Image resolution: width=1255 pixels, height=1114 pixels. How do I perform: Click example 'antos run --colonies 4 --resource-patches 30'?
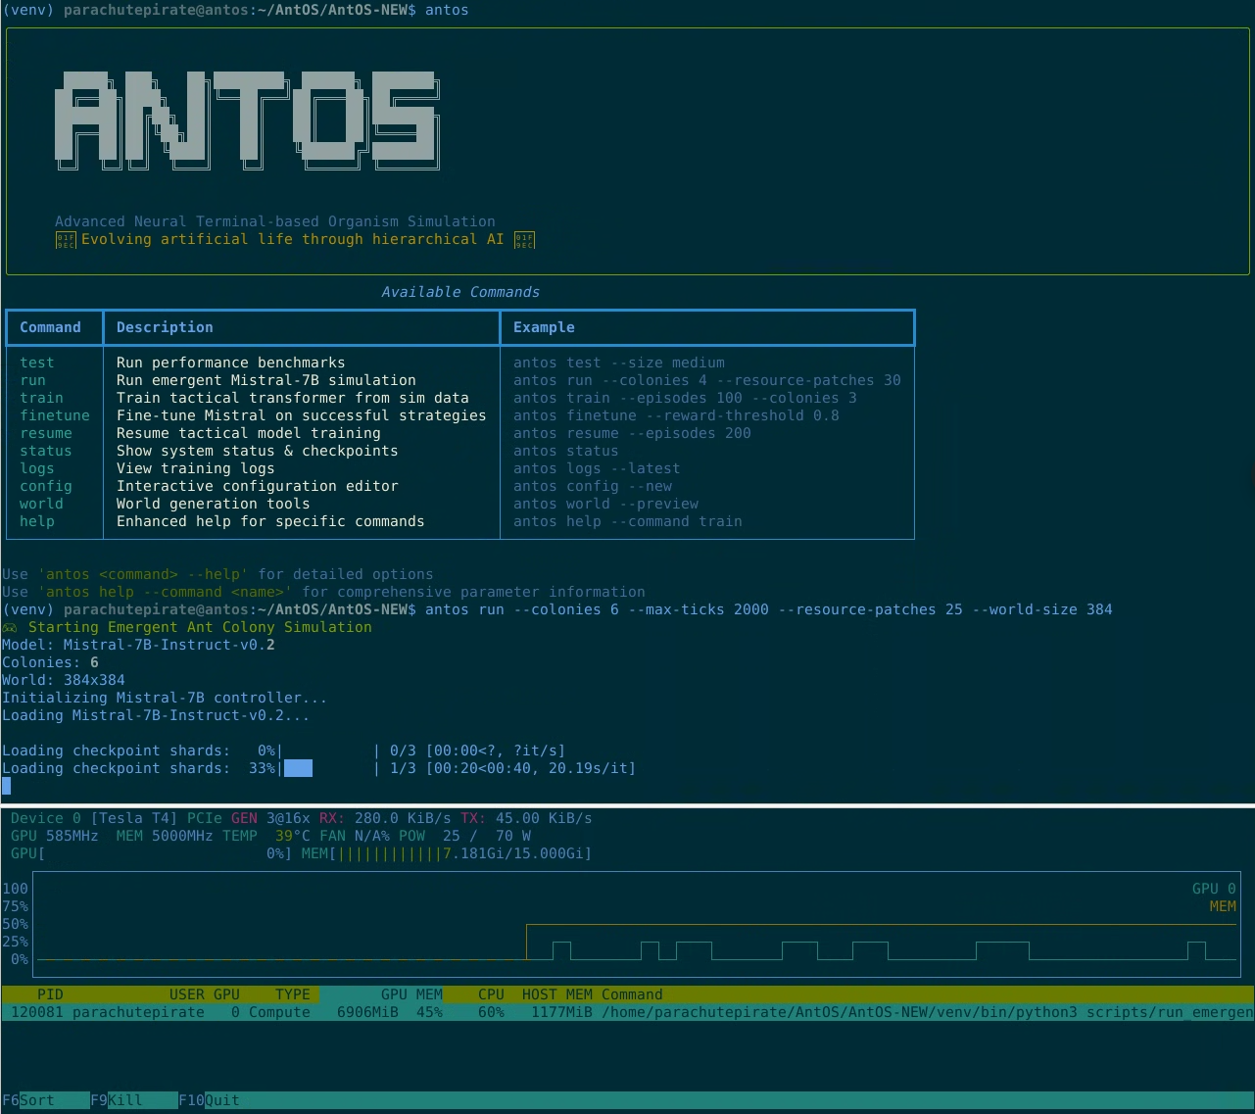(x=707, y=380)
